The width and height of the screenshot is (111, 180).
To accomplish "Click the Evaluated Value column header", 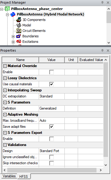I will point(91,60).
